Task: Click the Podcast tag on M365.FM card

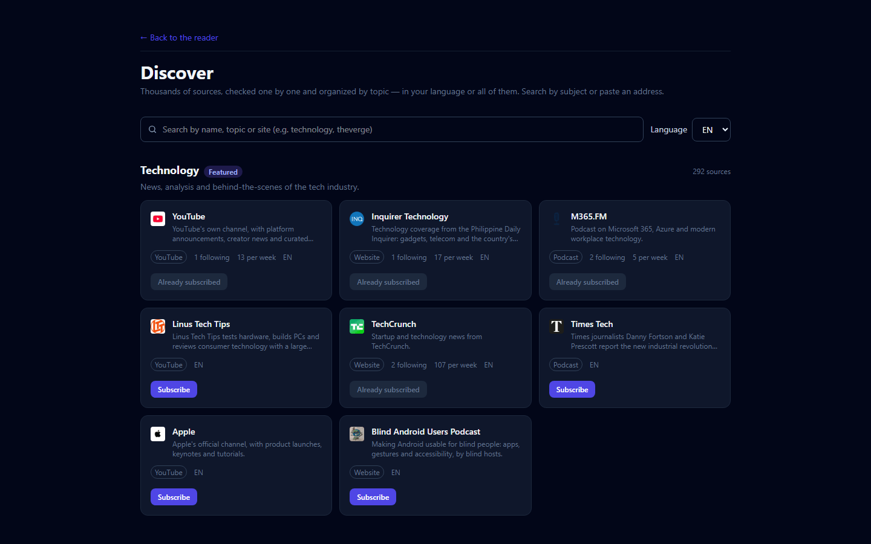Action: (566, 257)
